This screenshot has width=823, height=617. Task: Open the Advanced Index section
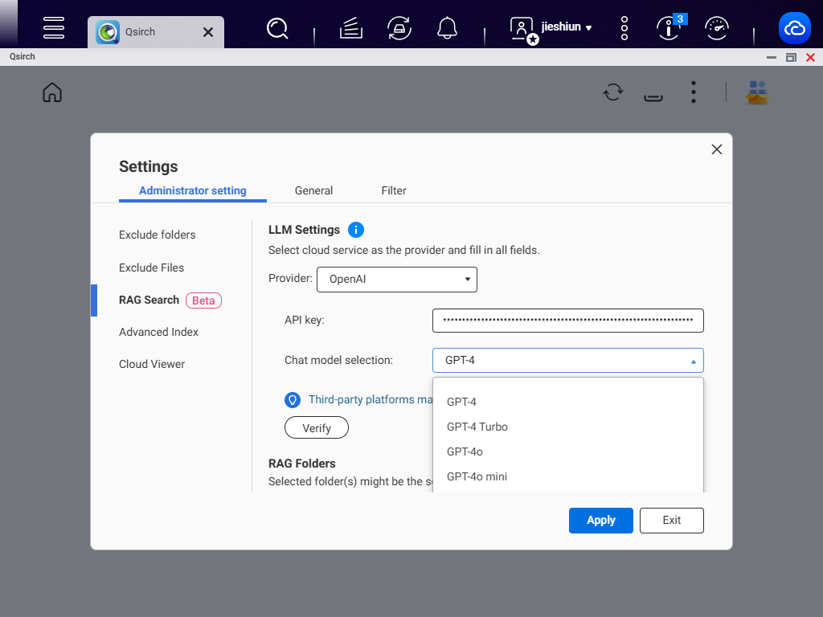pos(158,332)
